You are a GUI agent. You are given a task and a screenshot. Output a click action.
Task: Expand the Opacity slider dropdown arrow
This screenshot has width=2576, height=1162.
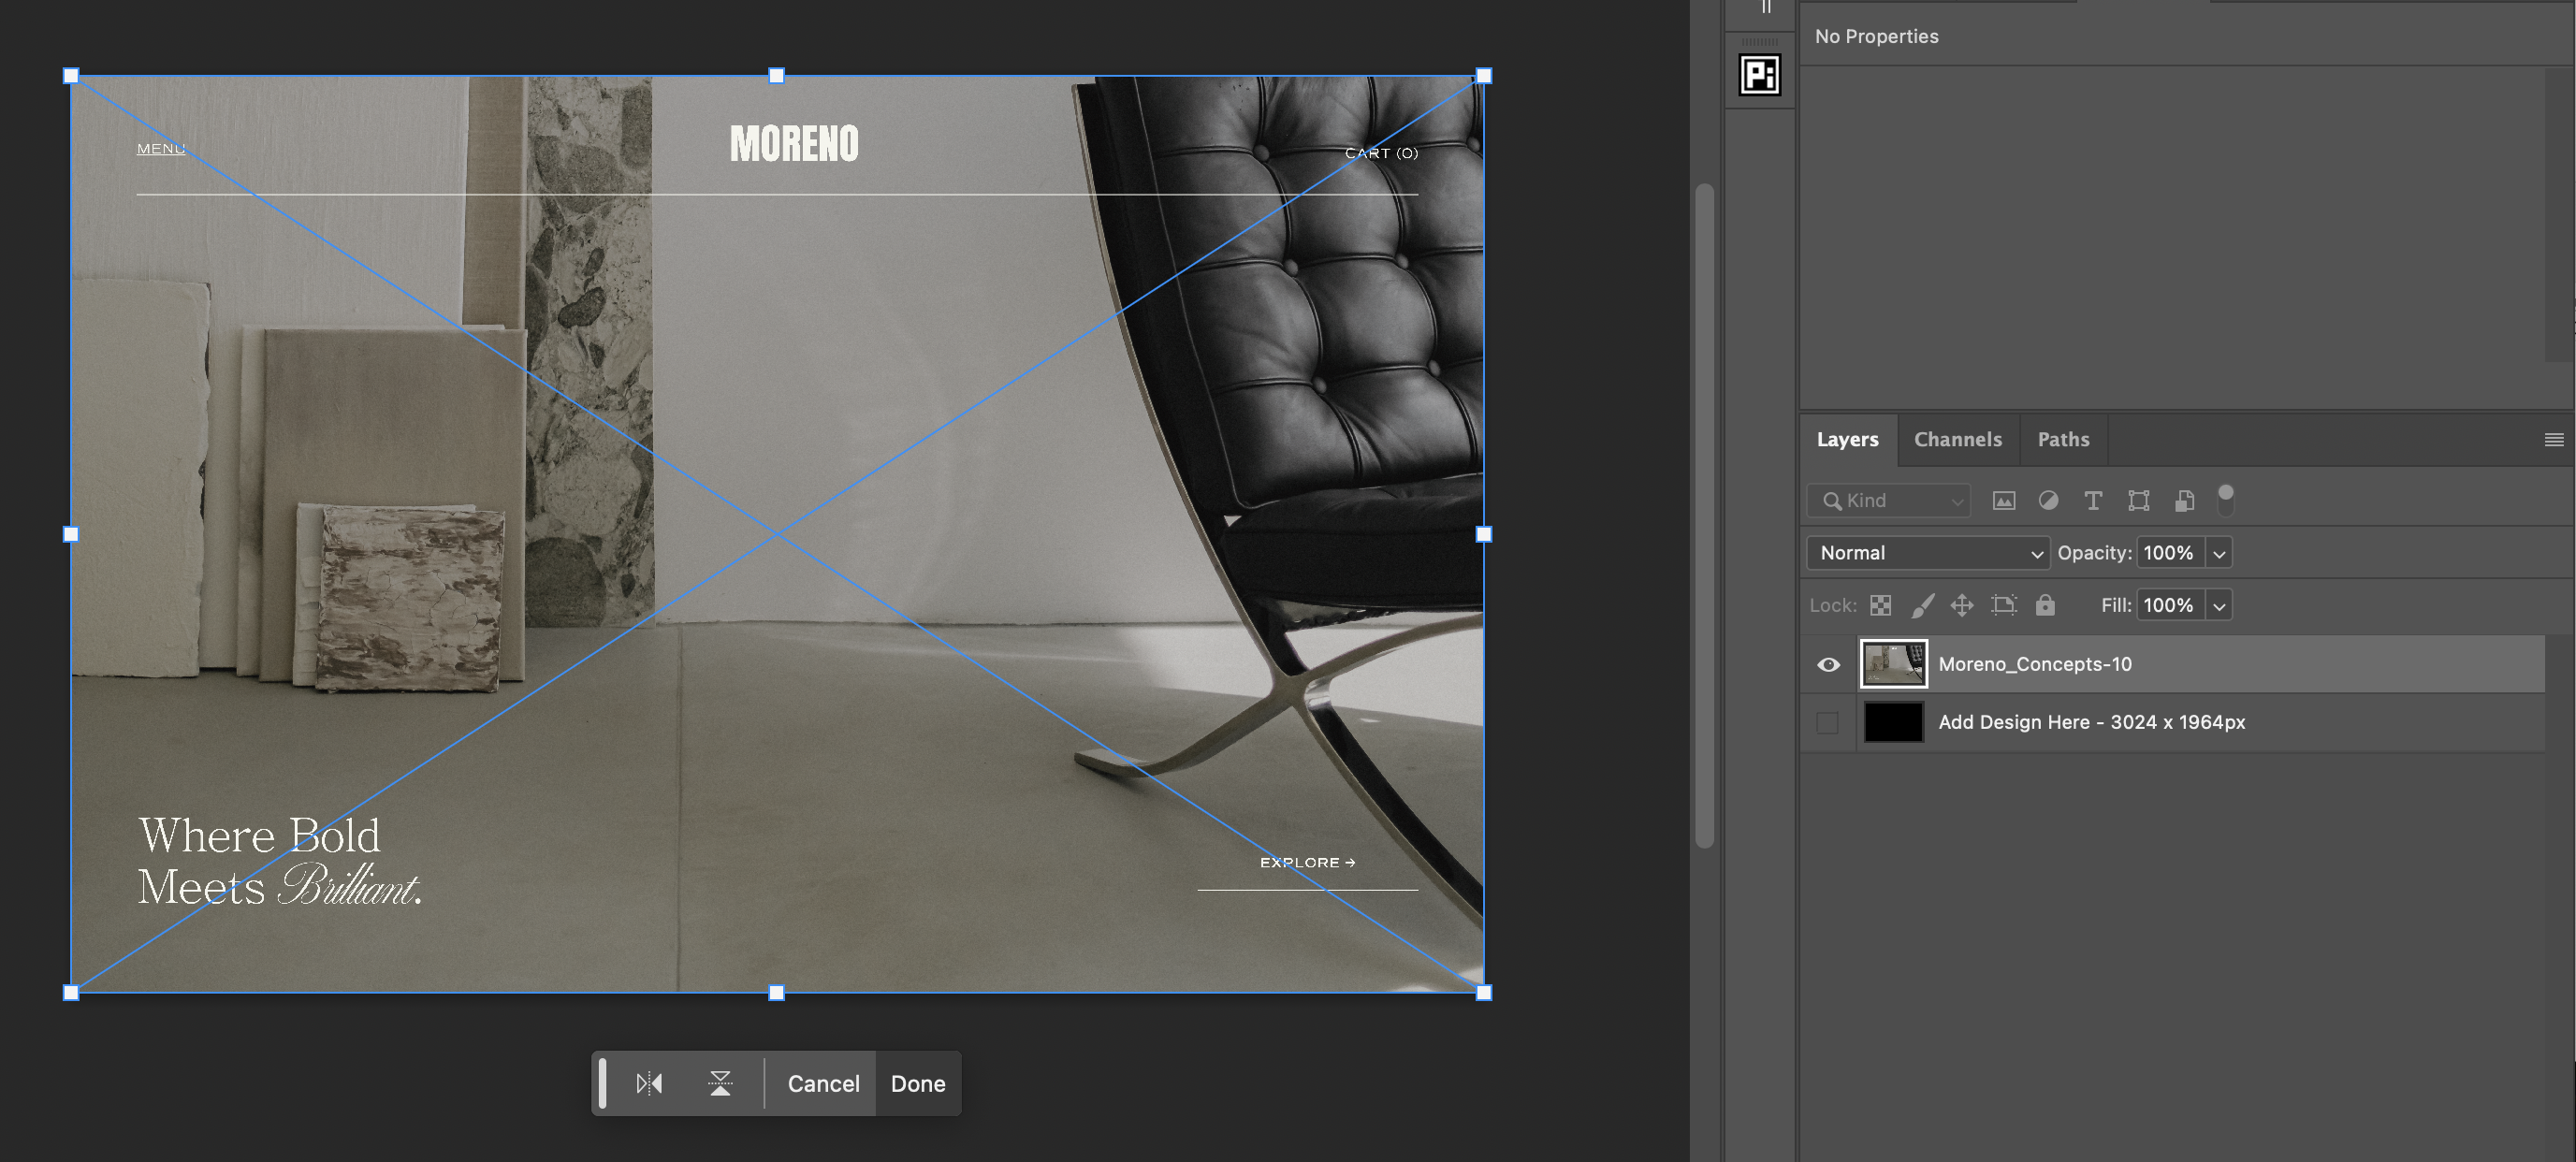coord(2219,553)
